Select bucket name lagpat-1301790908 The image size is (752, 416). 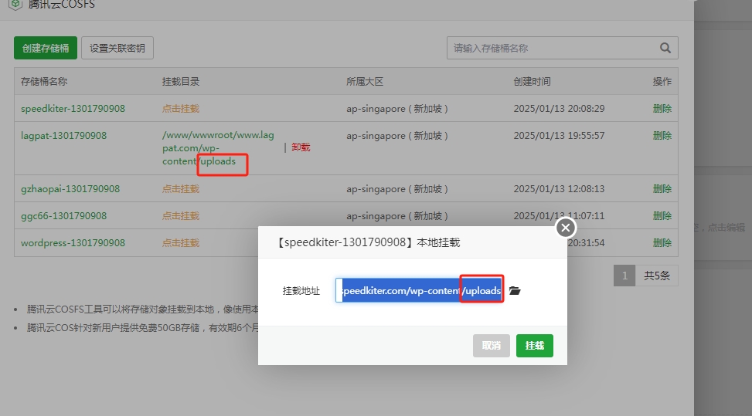coord(64,136)
